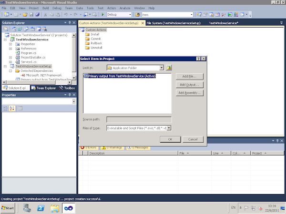
Task: Open the Find combo box dropdown arrow
Action: (x=191, y=15)
